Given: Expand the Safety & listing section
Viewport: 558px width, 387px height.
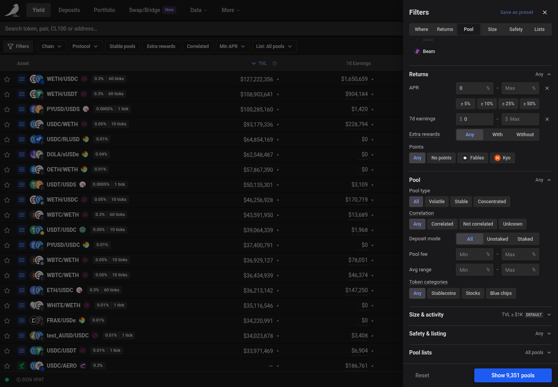Looking at the screenshot, I should tap(480, 334).
